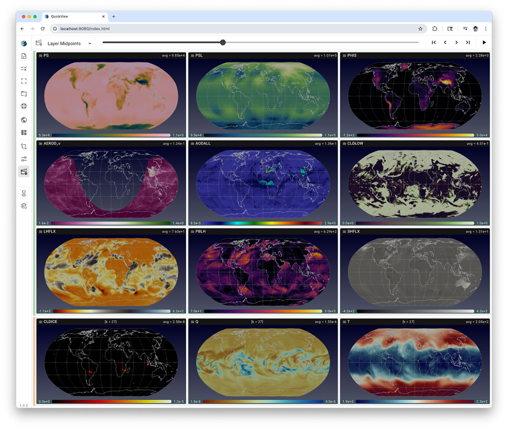The width and height of the screenshot is (508, 429).
Task: Jump to the last step button
Action: (x=468, y=42)
